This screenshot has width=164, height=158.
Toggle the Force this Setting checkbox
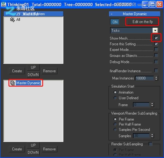[x=156, y=44]
